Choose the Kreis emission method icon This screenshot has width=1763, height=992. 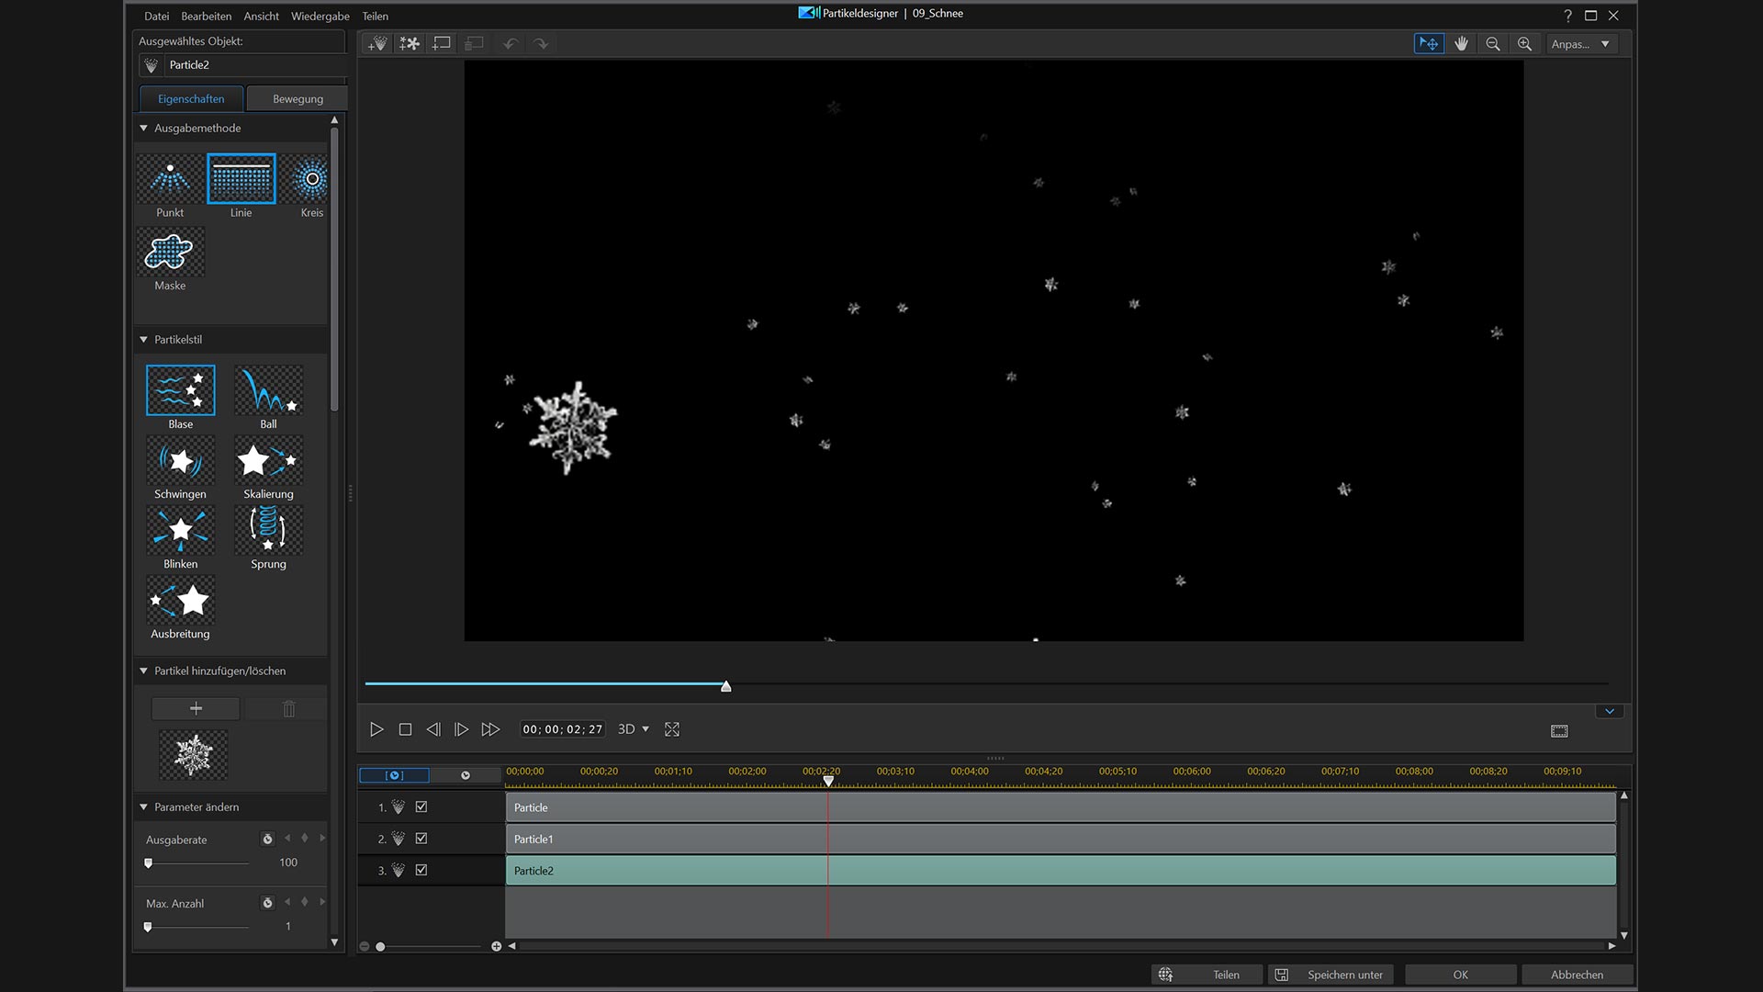click(x=310, y=179)
